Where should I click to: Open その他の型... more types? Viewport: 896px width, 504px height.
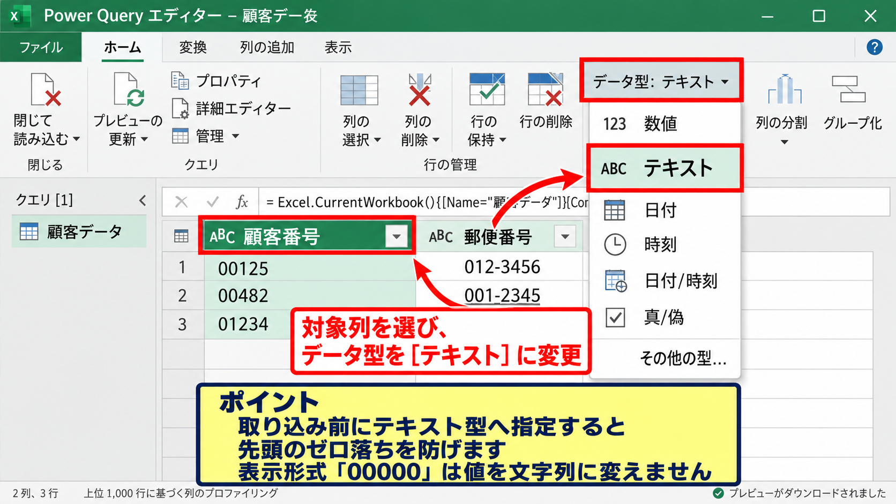pos(683,358)
